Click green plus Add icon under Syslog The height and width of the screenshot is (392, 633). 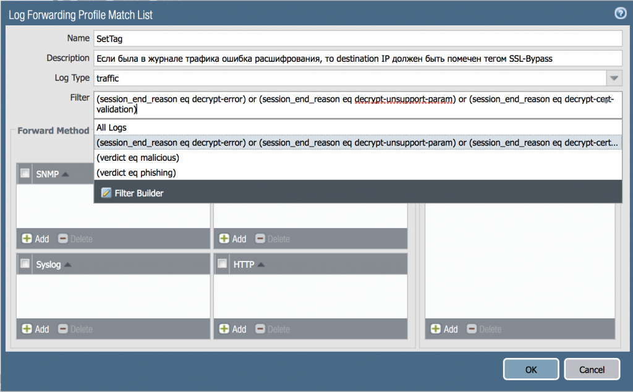pos(27,329)
